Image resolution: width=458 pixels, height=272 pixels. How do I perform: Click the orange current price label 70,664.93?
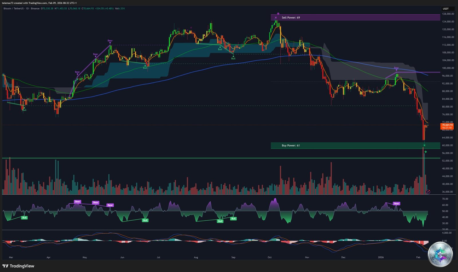447,125
